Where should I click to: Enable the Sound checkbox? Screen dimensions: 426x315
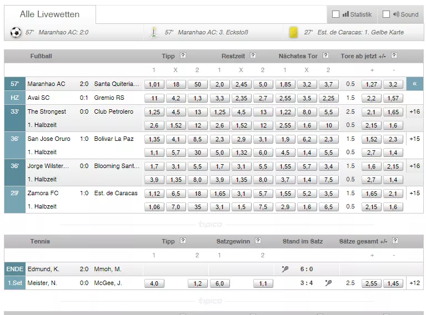pos(386,14)
